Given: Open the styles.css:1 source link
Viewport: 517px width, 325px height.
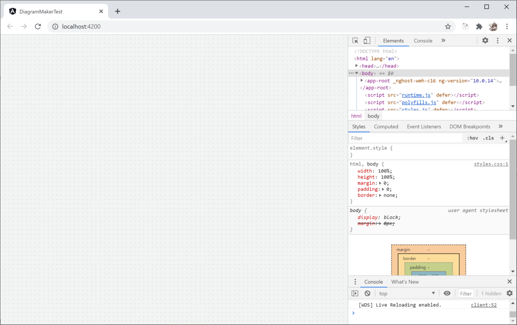Looking at the screenshot, I should tap(491, 164).
